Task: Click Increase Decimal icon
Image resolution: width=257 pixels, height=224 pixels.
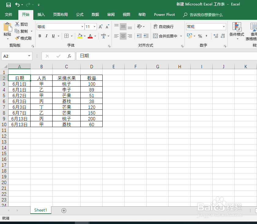Action: click(216, 36)
